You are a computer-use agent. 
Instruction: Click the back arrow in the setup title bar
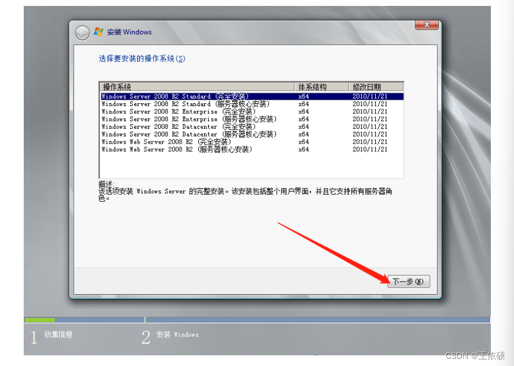point(82,33)
